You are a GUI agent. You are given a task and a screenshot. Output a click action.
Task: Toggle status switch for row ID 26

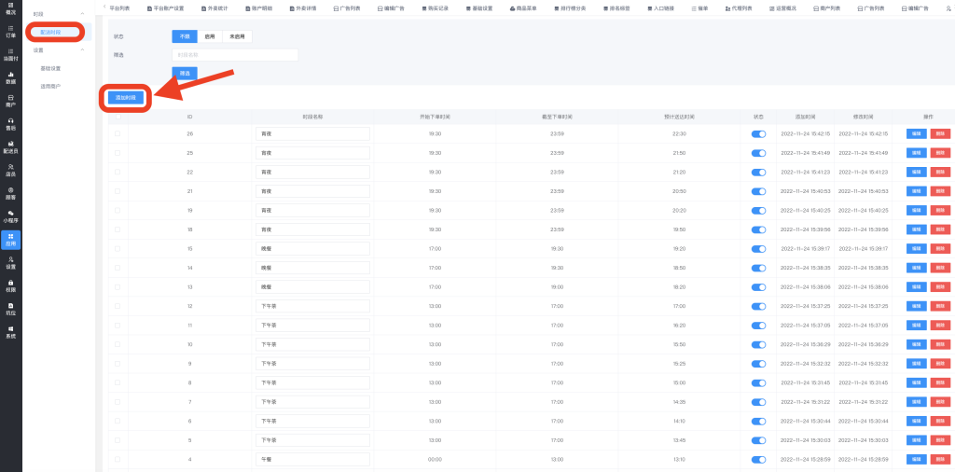pyautogui.click(x=758, y=134)
